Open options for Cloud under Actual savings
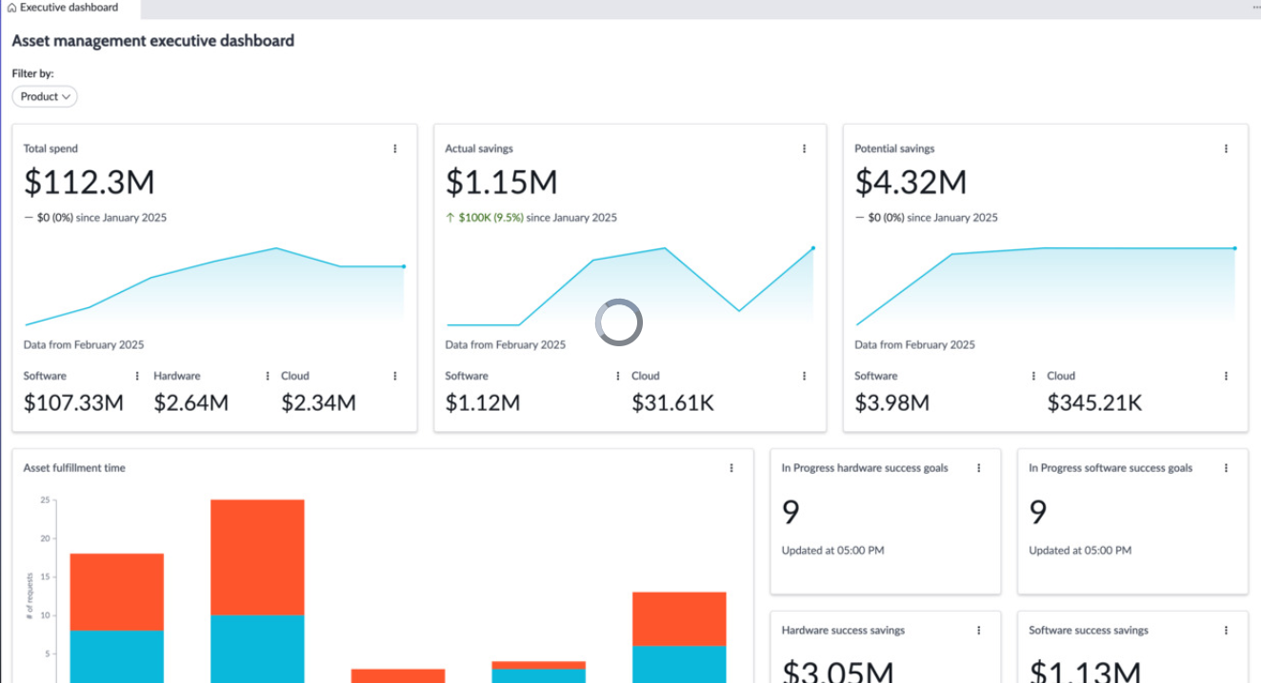 point(804,376)
